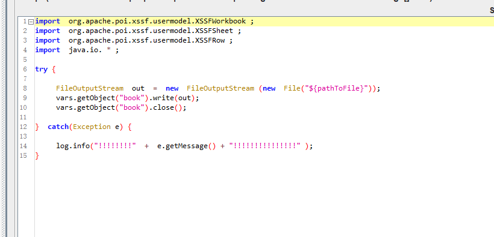Select line number 8 in the gutter
The height and width of the screenshot is (237, 494).
click(x=25, y=88)
